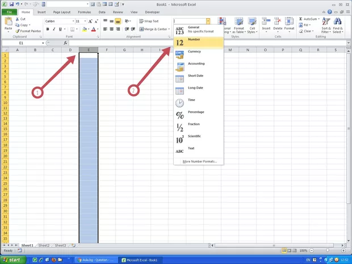This screenshot has height=264, width=352.
Task: Increase font size with the large A icon
Action: point(90,22)
